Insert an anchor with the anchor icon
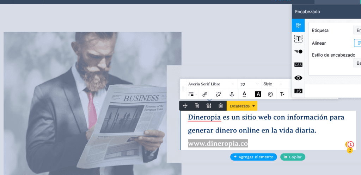Image resolution: width=361 pixels, height=175 pixels. [x=232, y=94]
